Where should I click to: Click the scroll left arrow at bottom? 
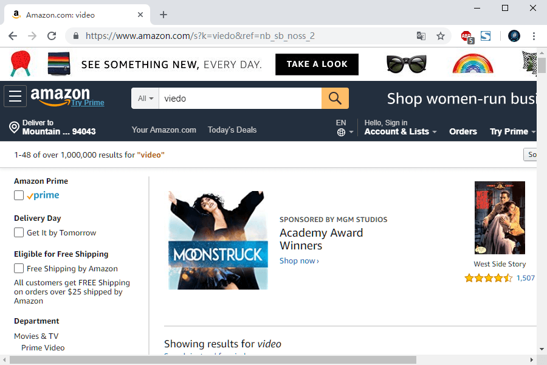[4, 360]
